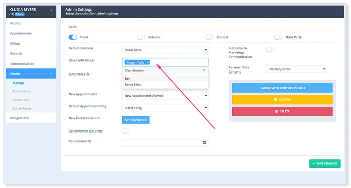Click the checkmark icon on Save Changes
This screenshot has height=188, width=351.
[x=314, y=163]
